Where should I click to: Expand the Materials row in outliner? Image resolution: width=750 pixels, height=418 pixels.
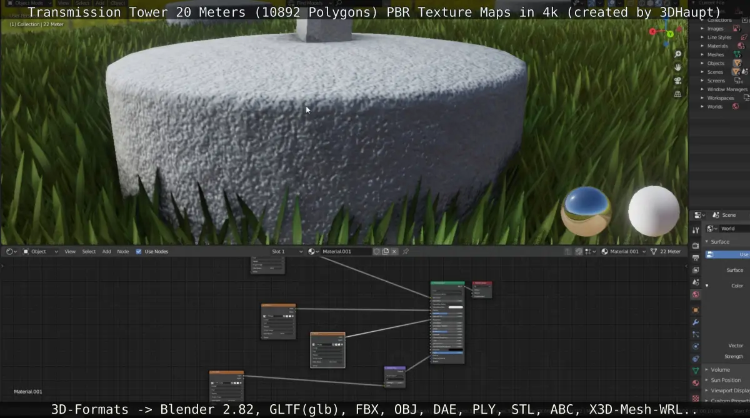pyautogui.click(x=702, y=46)
